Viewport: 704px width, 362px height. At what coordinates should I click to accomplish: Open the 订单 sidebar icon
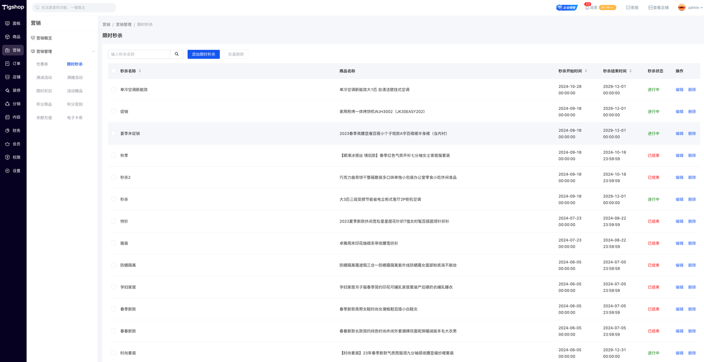[7, 64]
